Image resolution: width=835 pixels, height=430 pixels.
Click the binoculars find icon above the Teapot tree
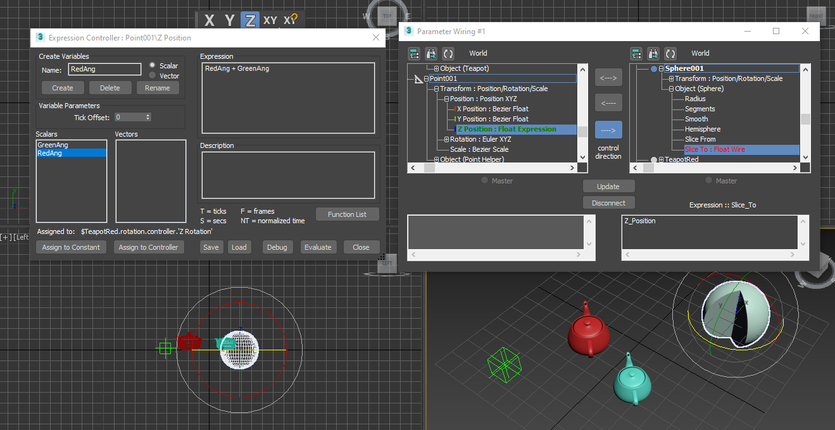(x=431, y=53)
